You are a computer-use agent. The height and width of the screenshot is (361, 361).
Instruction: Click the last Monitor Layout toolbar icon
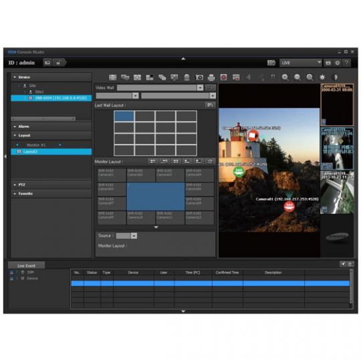pos(210,161)
